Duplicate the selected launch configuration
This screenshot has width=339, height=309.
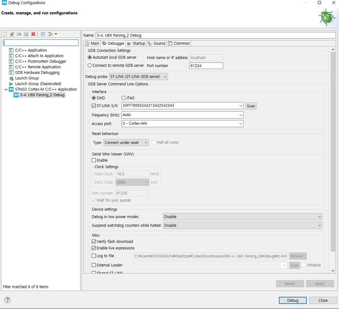26,34
